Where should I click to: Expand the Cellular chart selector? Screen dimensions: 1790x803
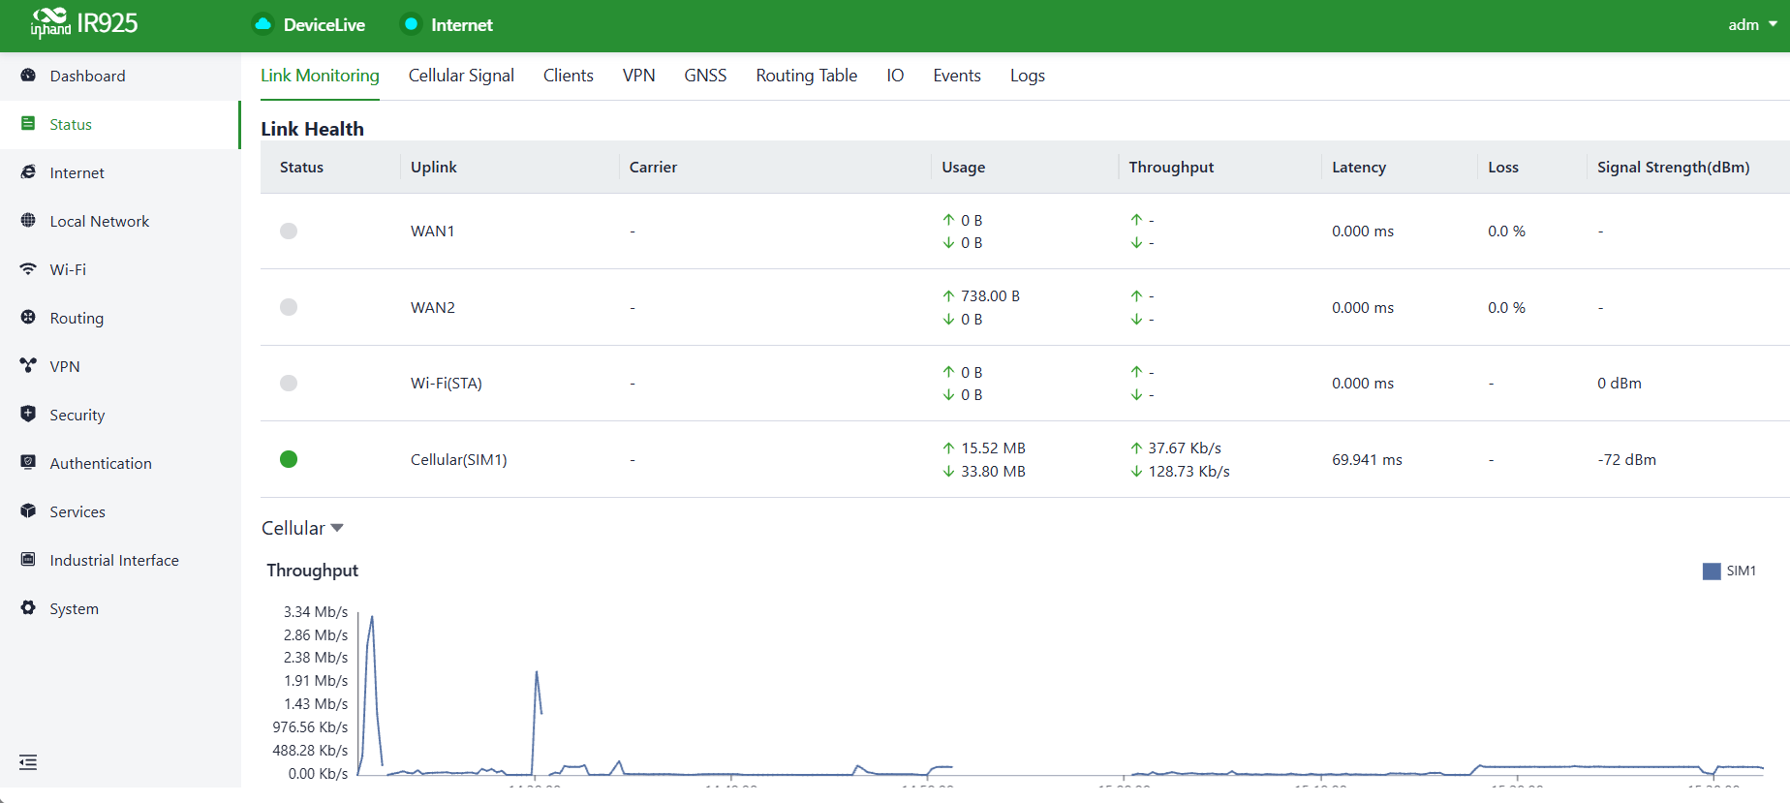pos(302,528)
